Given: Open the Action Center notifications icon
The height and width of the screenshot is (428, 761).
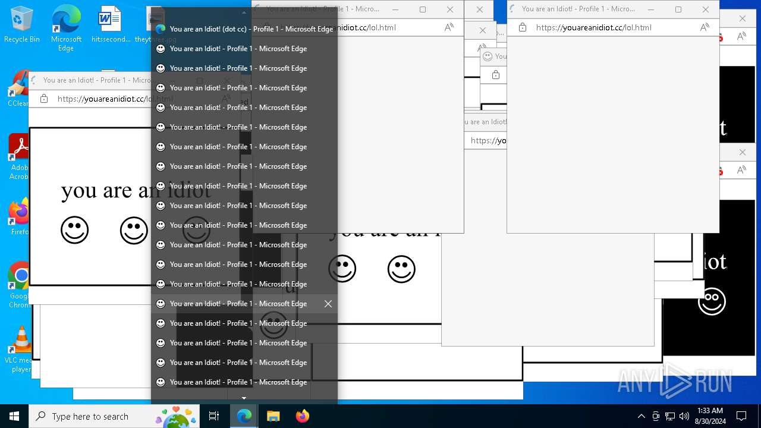Looking at the screenshot, I should (x=741, y=416).
